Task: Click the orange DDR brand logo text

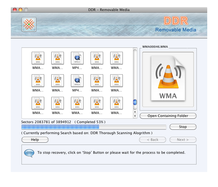Action: coord(176,21)
